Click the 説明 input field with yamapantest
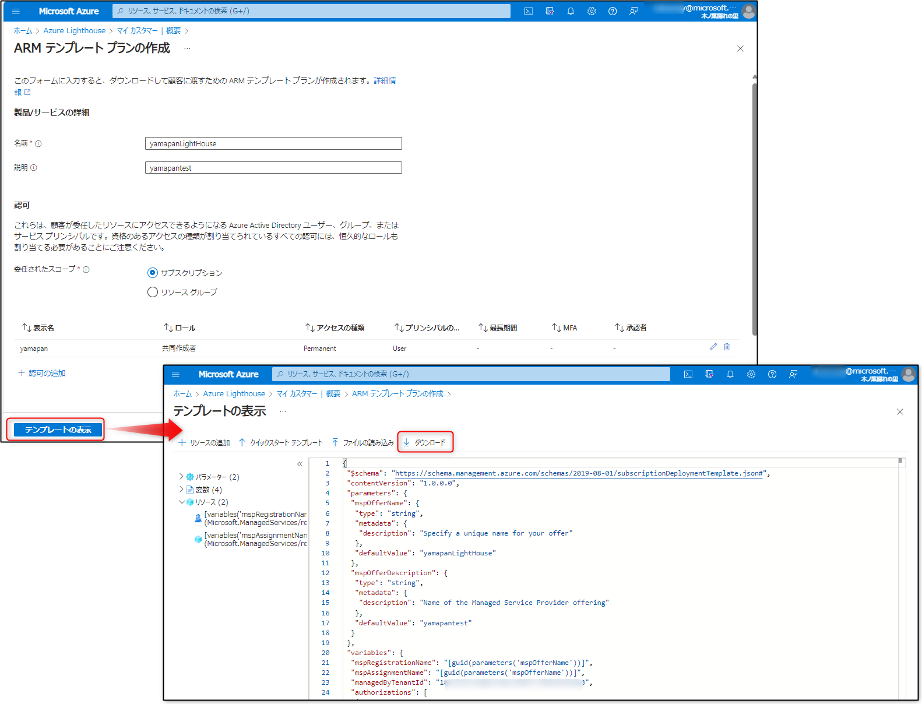The image size is (922, 704). 273,168
